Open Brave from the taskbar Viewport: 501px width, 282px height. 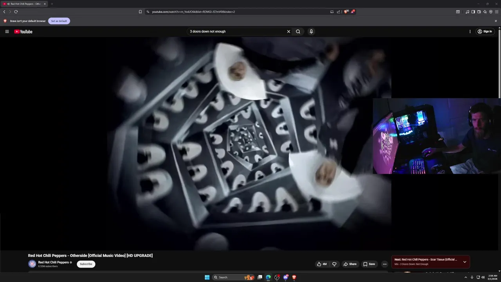294,277
